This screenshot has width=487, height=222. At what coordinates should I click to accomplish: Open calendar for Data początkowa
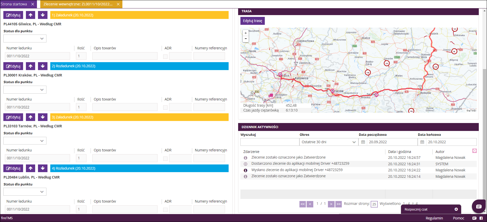pyautogui.click(x=363, y=142)
